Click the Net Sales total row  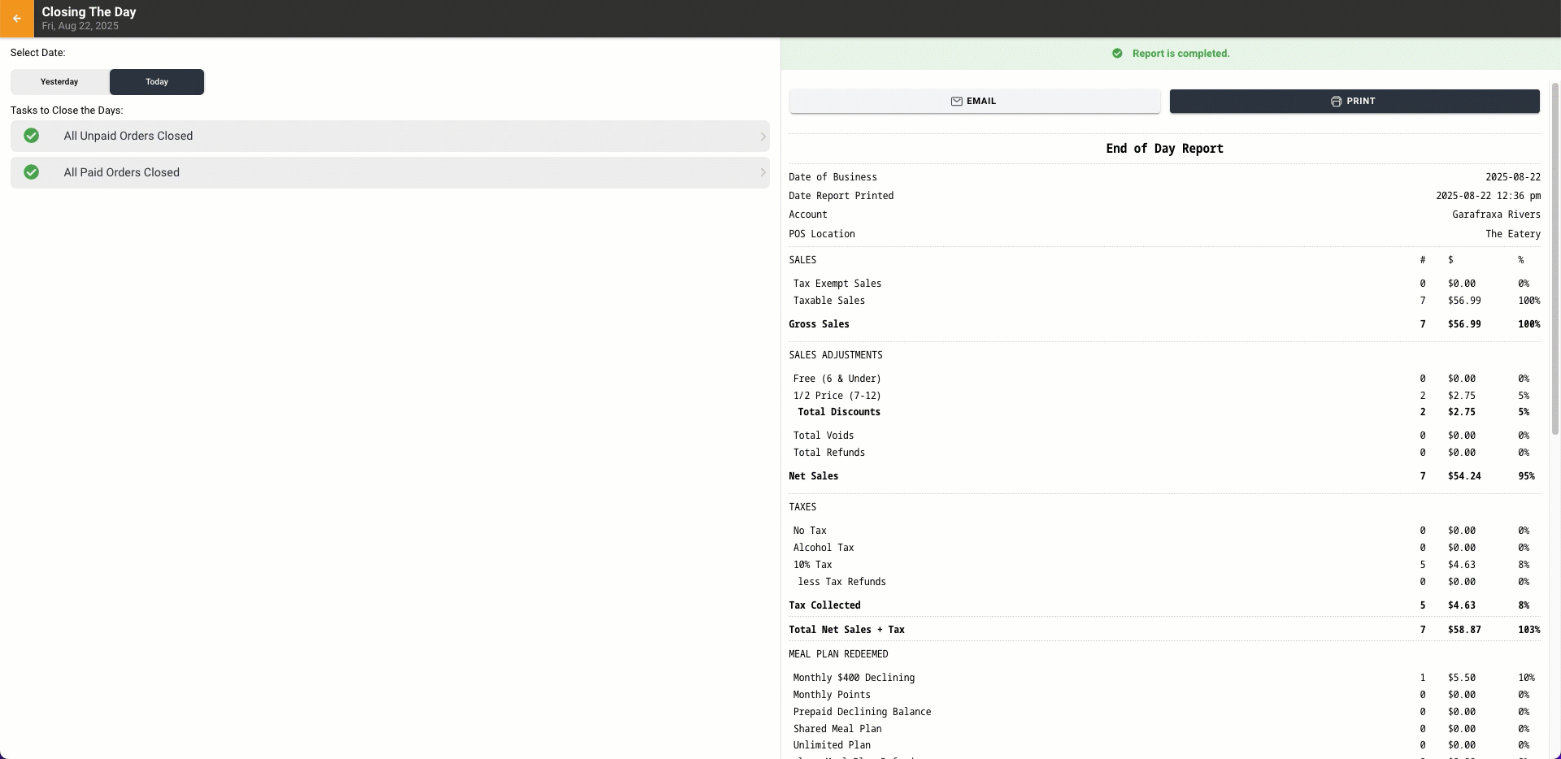[x=1164, y=476]
